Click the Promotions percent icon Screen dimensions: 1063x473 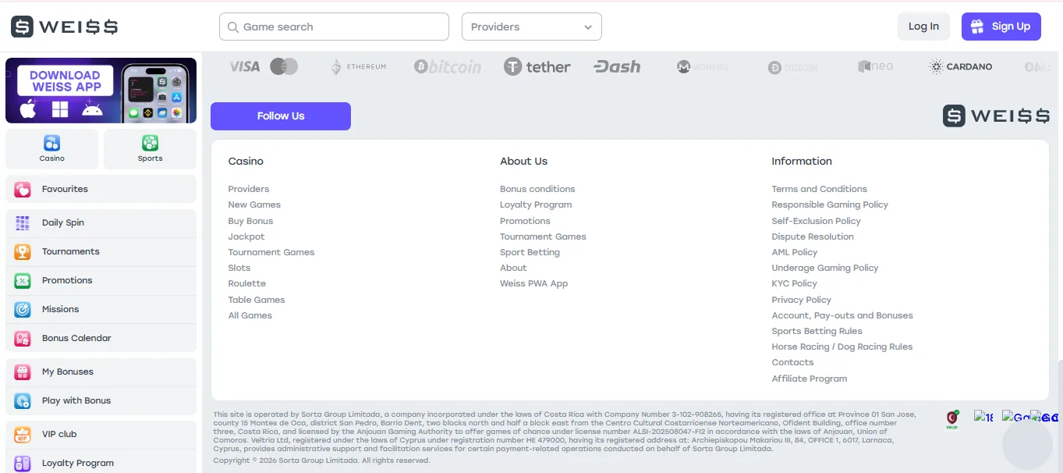point(23,280)
